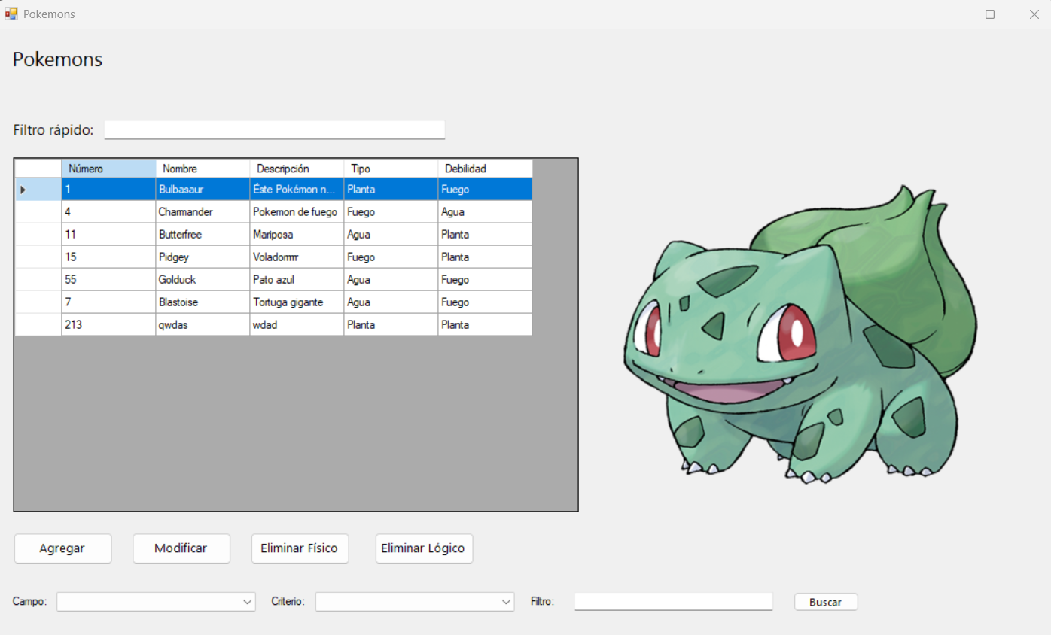The image size is (1051, 635).
Task: Open the Campo dropdown
Action: click(156, 602)
